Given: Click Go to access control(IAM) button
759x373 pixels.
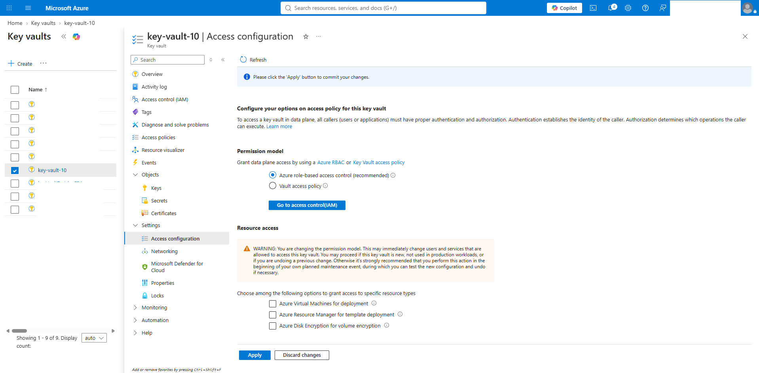Looking at the screenshot, I should point(307,205).
